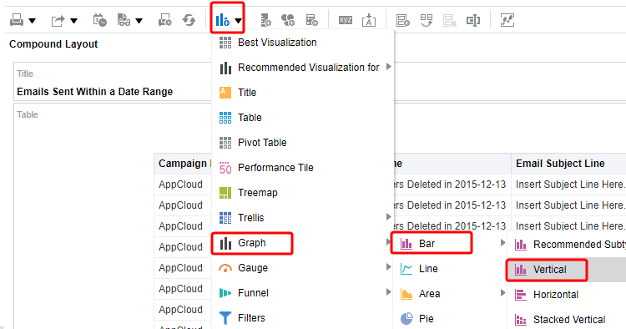Open the Graph submenu item
This screenshot has width=626, height=329.
click(x=252, y=243)
